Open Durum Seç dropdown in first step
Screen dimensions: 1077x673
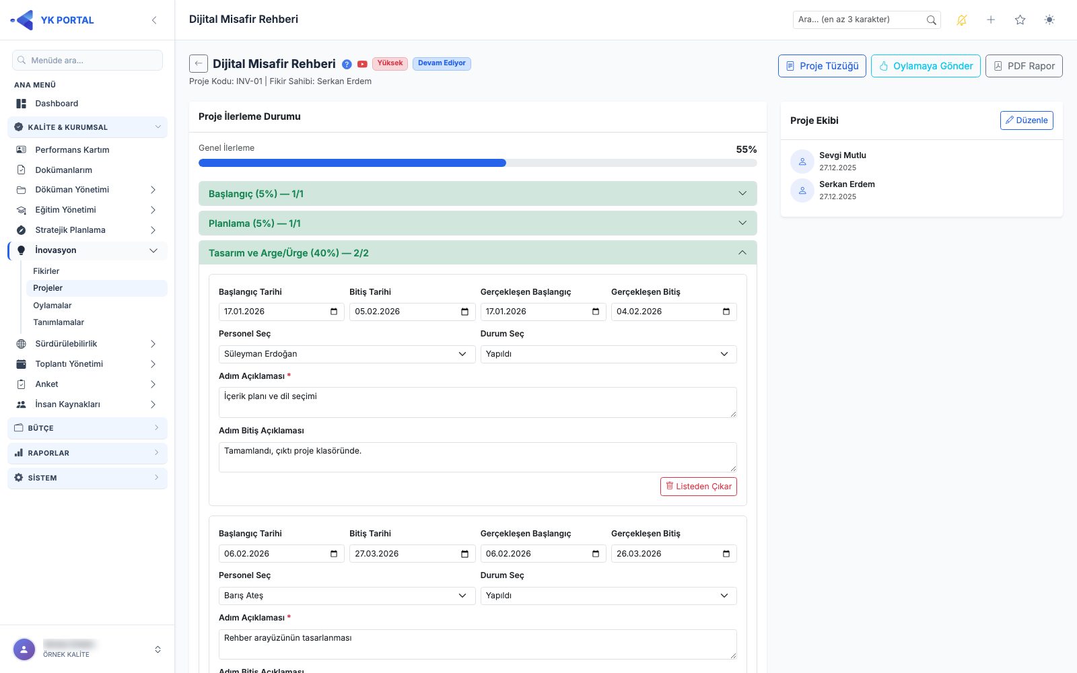[x=609, y=354]
